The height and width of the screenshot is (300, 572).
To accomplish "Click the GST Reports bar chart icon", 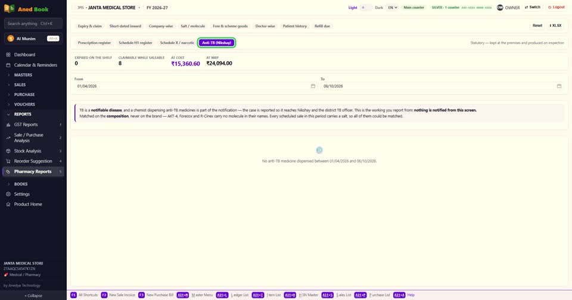I will point(8,124).
